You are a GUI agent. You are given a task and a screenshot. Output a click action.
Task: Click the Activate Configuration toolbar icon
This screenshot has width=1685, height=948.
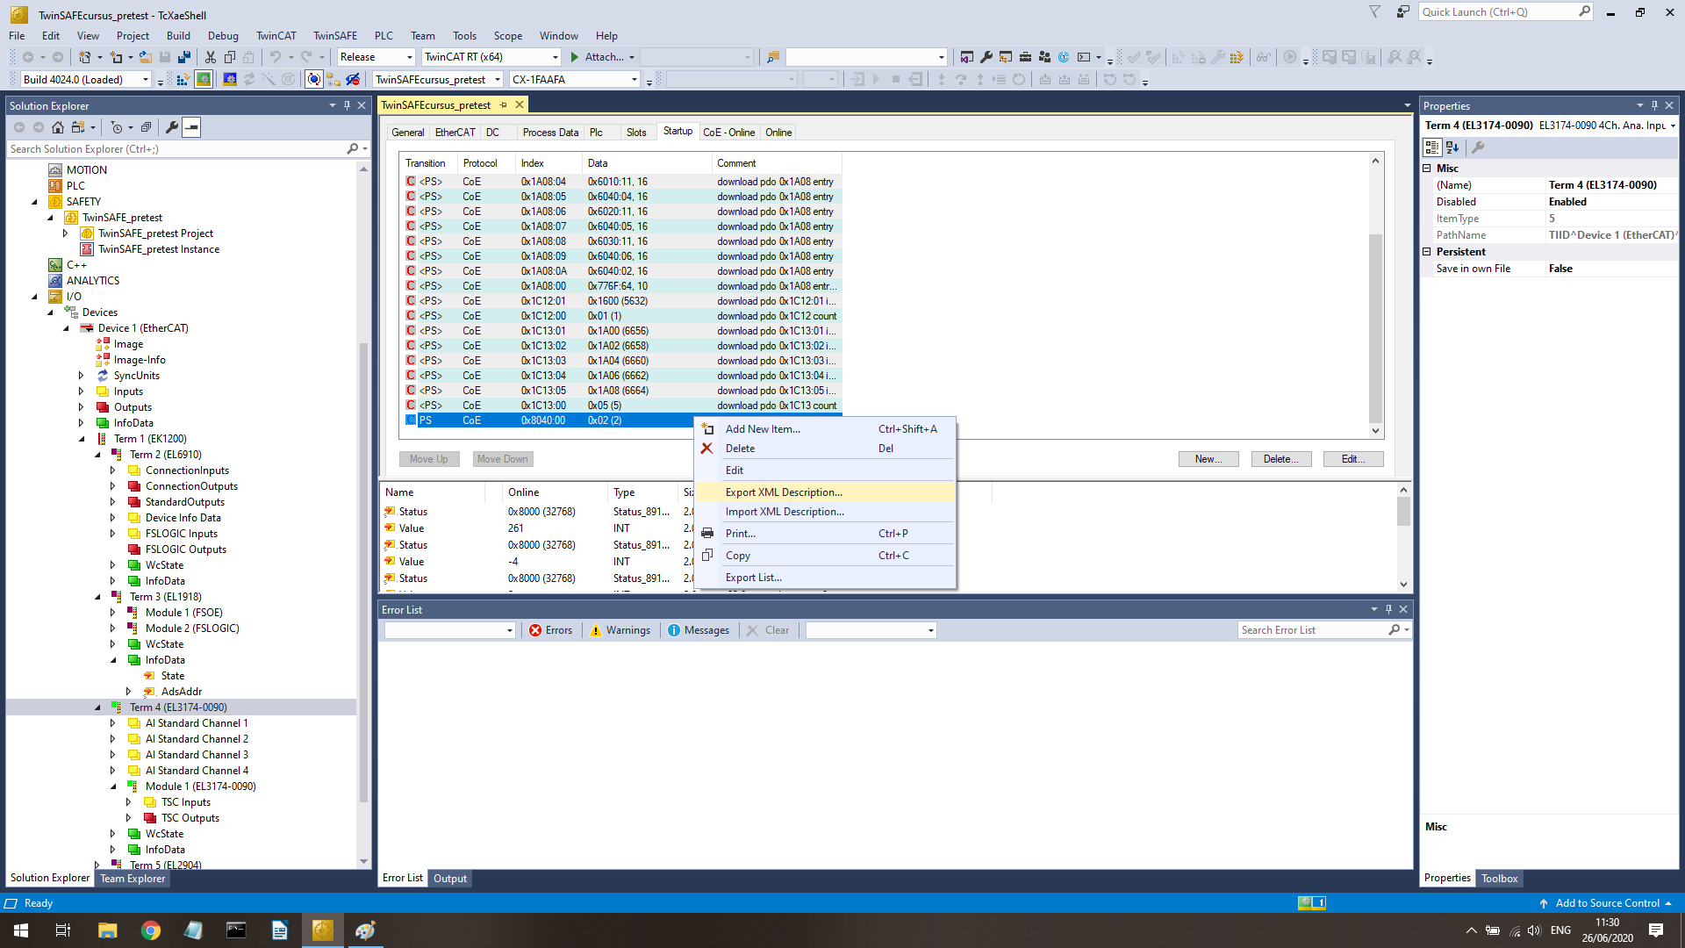(x=183, y=80)
